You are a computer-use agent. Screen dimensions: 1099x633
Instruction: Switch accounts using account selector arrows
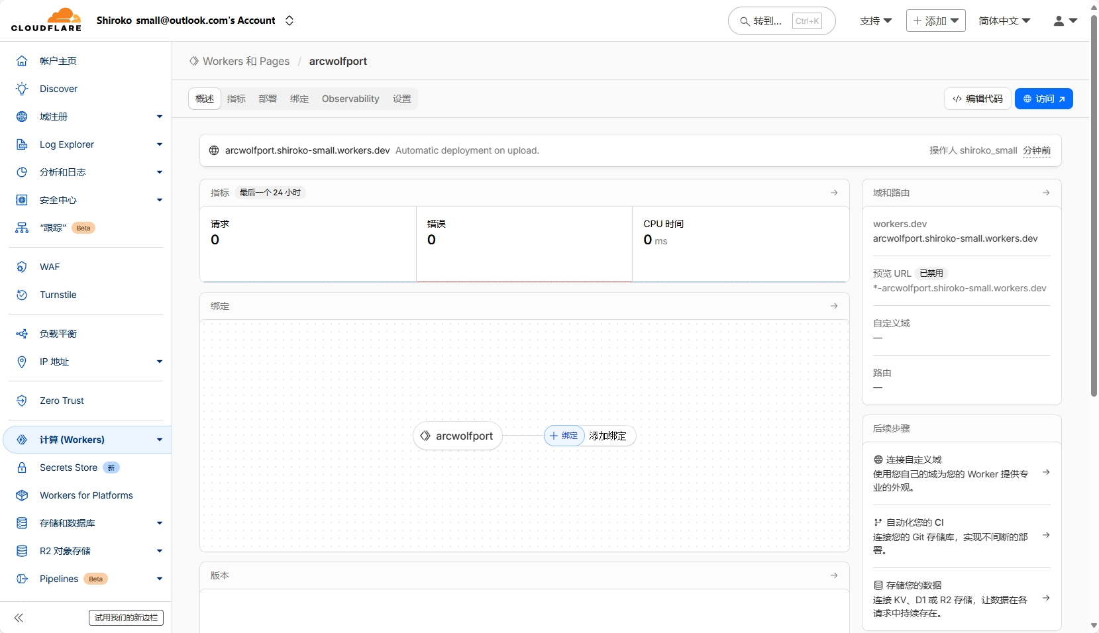click(x=289, y=21)
